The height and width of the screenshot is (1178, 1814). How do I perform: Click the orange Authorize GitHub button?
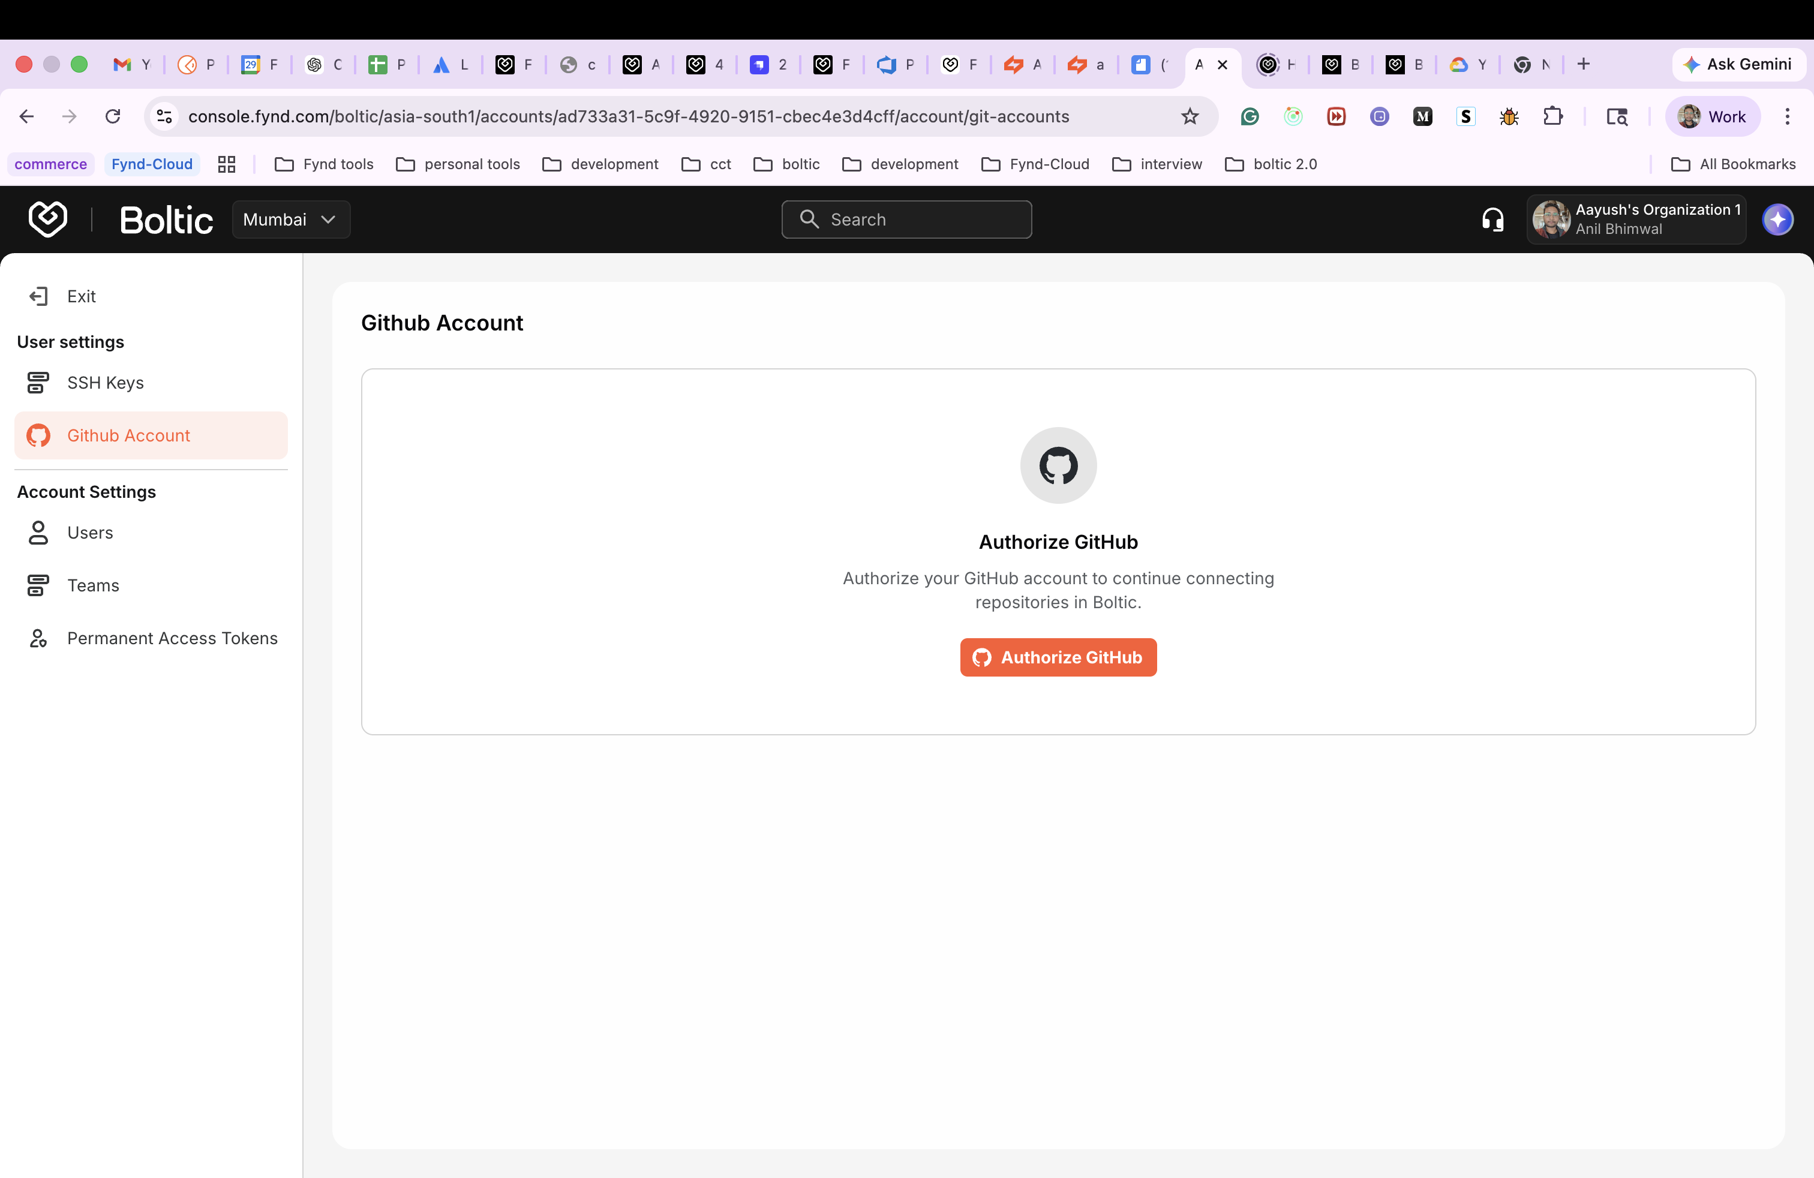(1058, 657)
